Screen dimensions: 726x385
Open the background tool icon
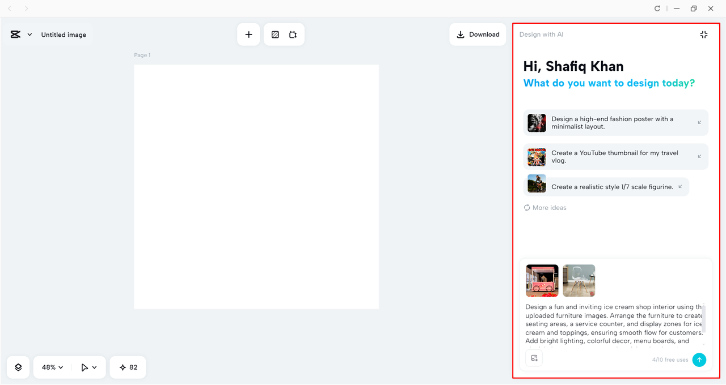tap(275, 35)
